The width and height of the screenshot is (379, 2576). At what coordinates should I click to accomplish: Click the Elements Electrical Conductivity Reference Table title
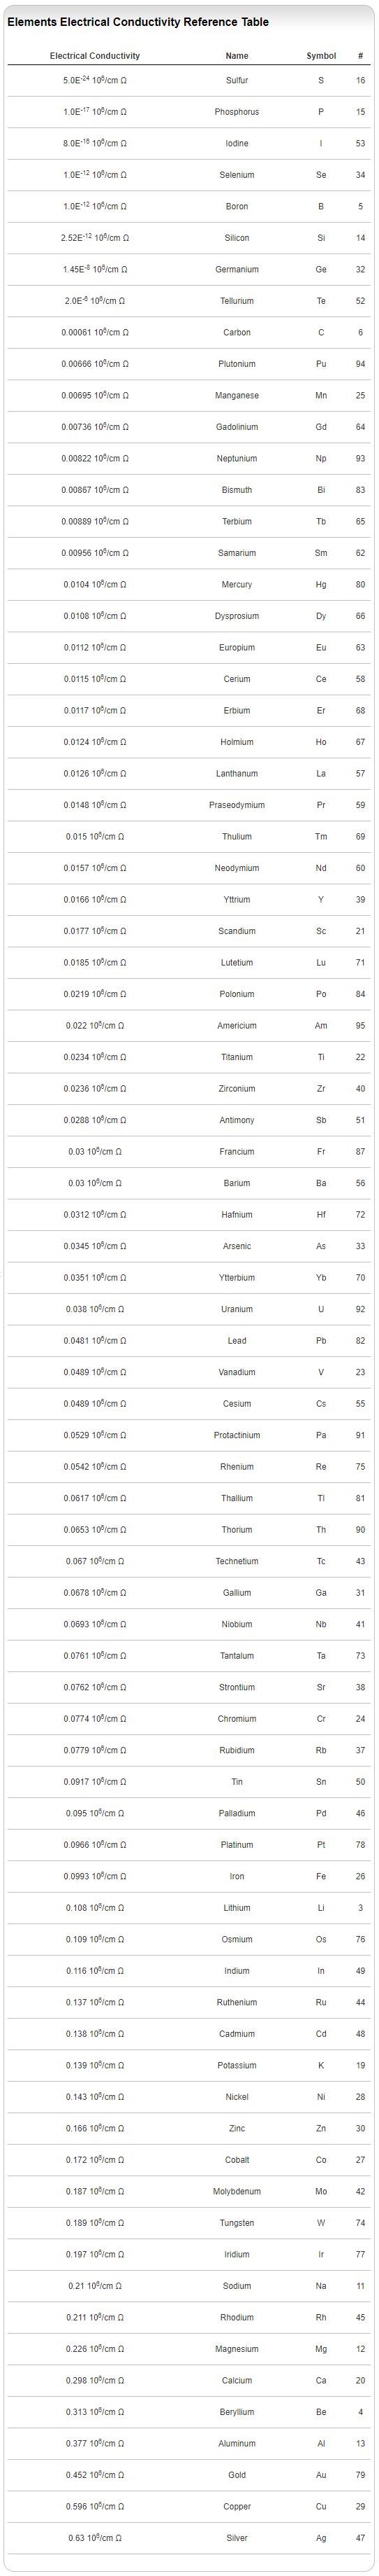138,22
